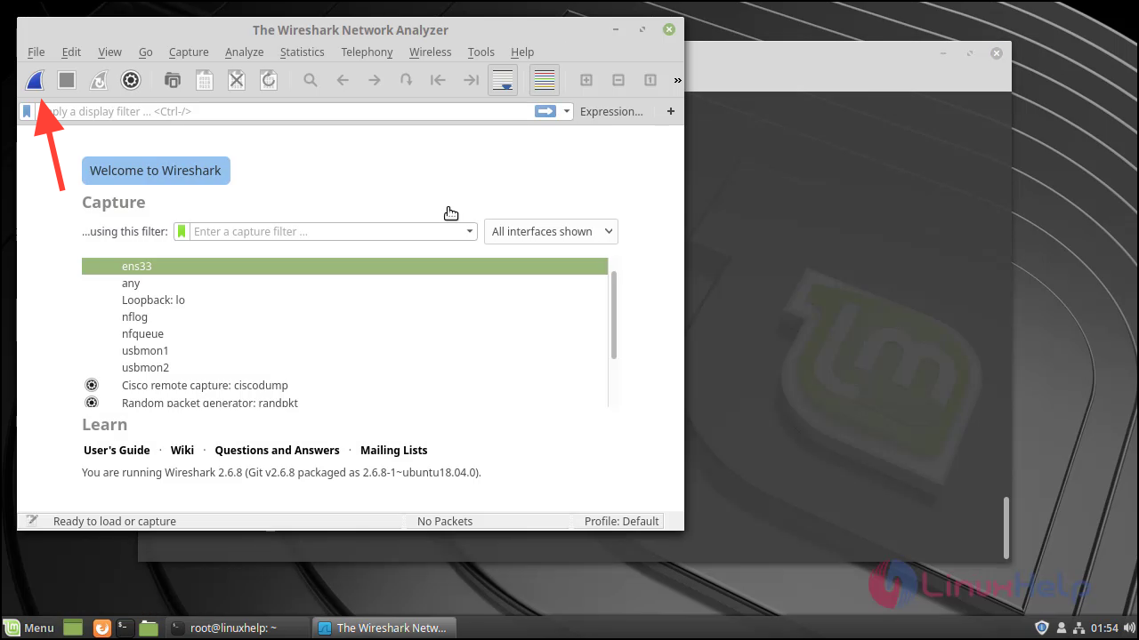Click the Stop capture toolbar icon

66,80
